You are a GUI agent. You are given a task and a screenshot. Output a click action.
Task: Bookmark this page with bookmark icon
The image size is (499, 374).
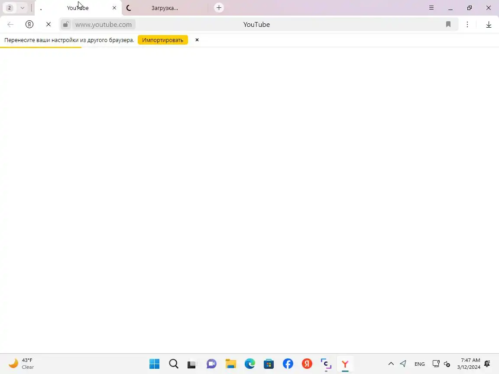448,24
